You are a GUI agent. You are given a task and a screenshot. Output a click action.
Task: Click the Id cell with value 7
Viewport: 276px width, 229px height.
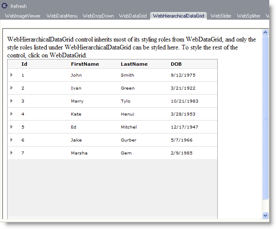click(x=23, y=153)
